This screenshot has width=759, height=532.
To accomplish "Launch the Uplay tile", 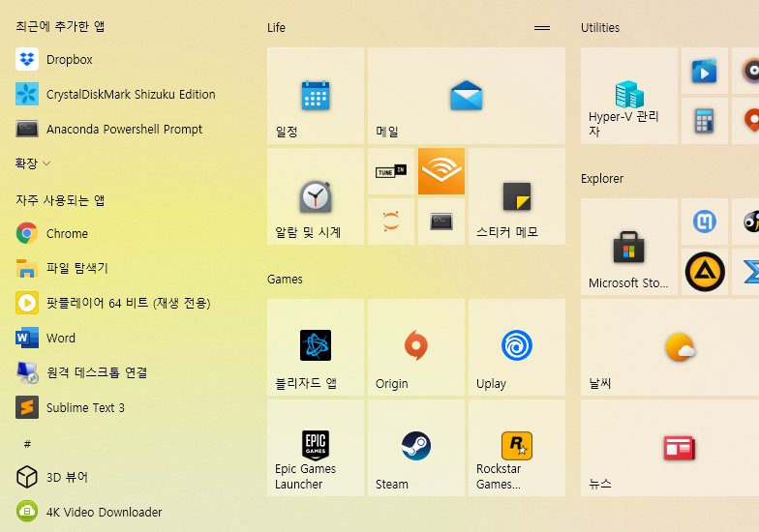I will tap(517, 347).
